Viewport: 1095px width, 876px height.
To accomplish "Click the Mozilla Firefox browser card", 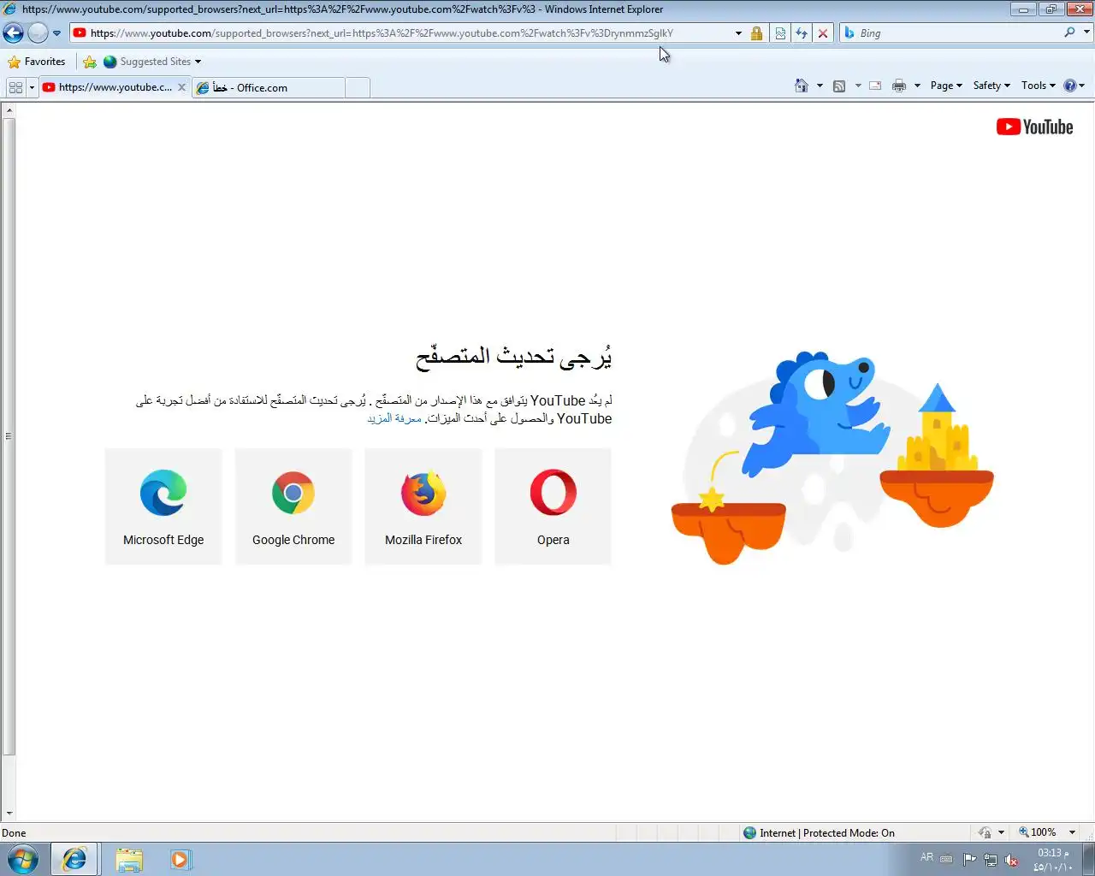I will click(423, 506).
